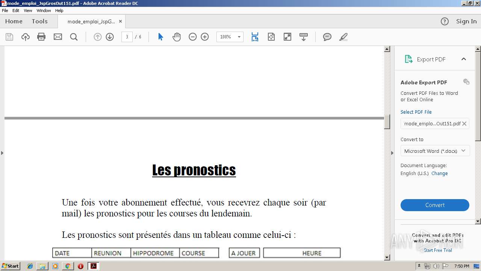Click the document scrollbar down arrow
This screenshot has height=271, width=481.
coord(387,257)
